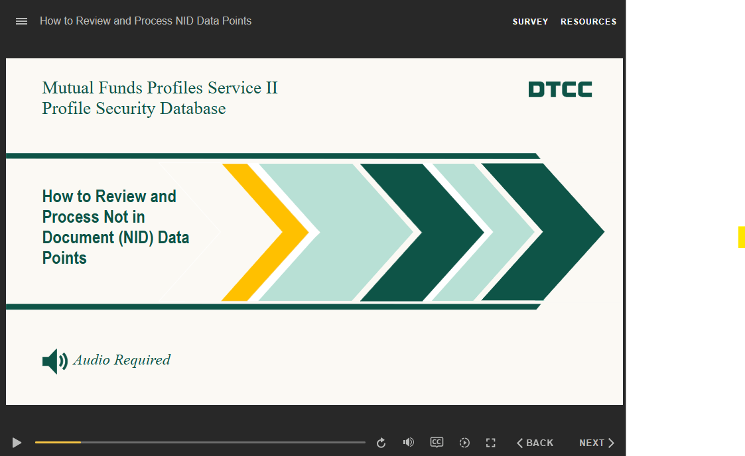Go to previous slide with BACK
The width and height of the screenshot is (745, 456).
tap(535, 443)
